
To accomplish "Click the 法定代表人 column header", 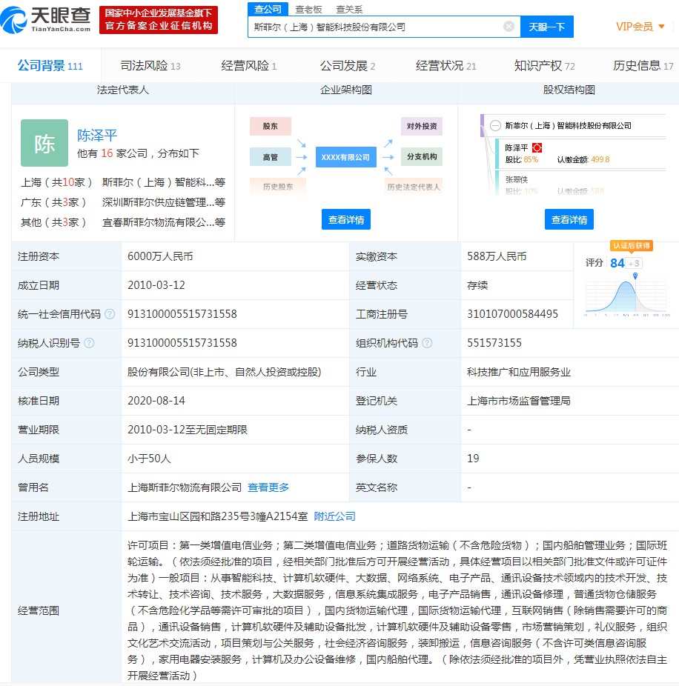I will pos(123,90).
